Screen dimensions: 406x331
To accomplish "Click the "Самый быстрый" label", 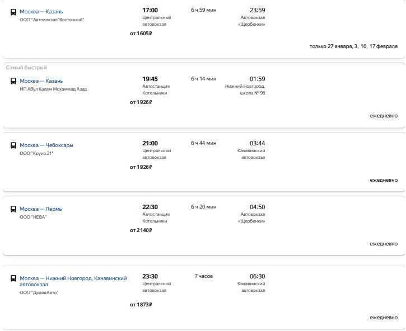I will (26, 68).
